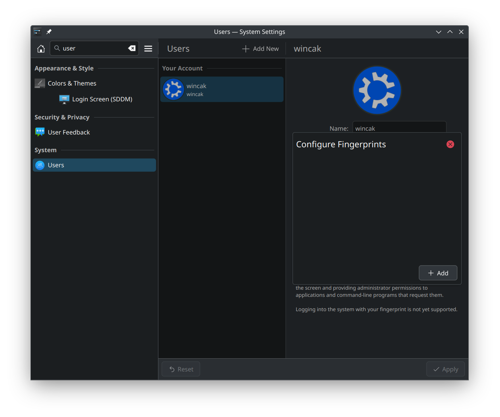Click the large wincak avatar picture
The image size is (500, 417).
coord(377,90)
